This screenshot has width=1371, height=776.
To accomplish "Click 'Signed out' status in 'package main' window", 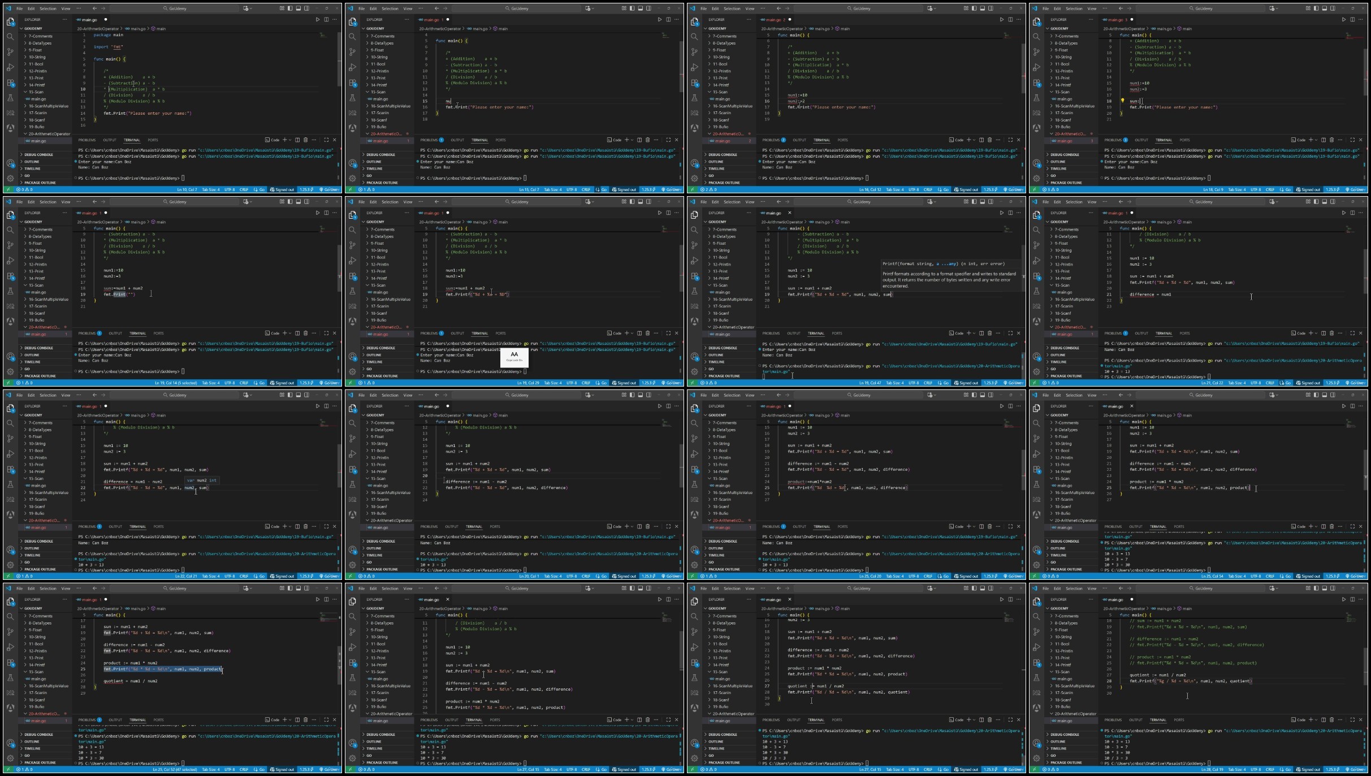I will [x=282, y=190].
